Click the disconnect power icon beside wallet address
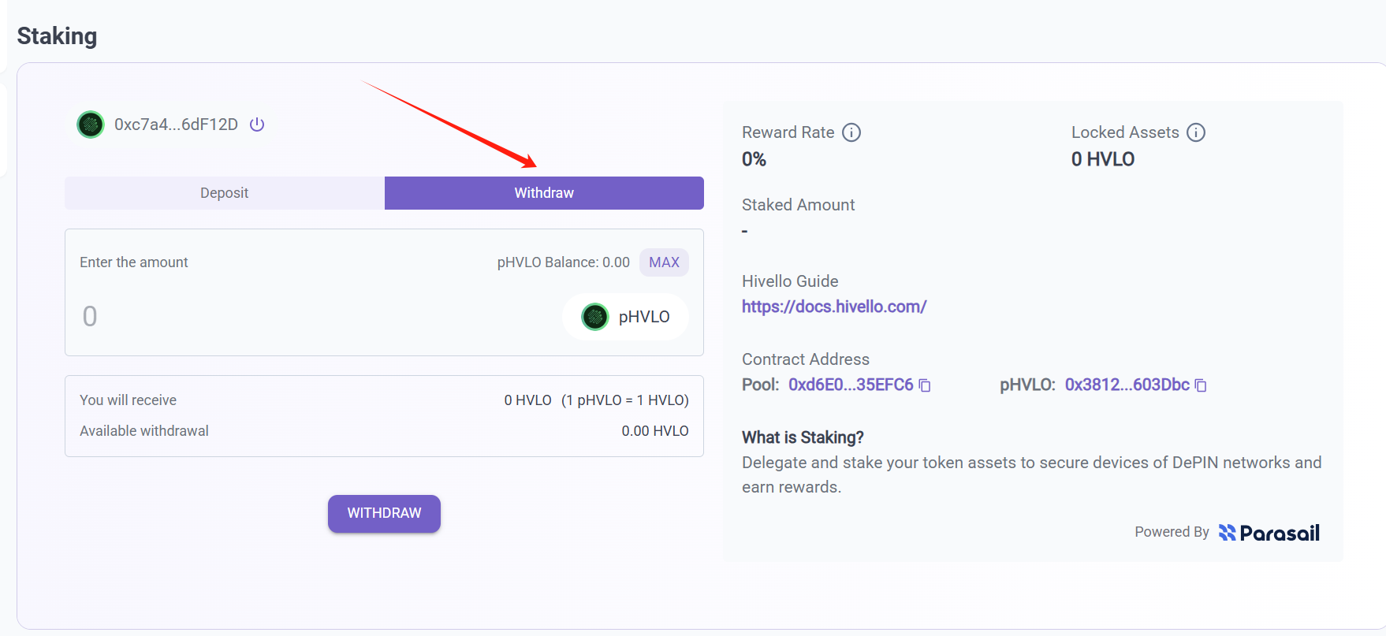 tap(257, 125)
